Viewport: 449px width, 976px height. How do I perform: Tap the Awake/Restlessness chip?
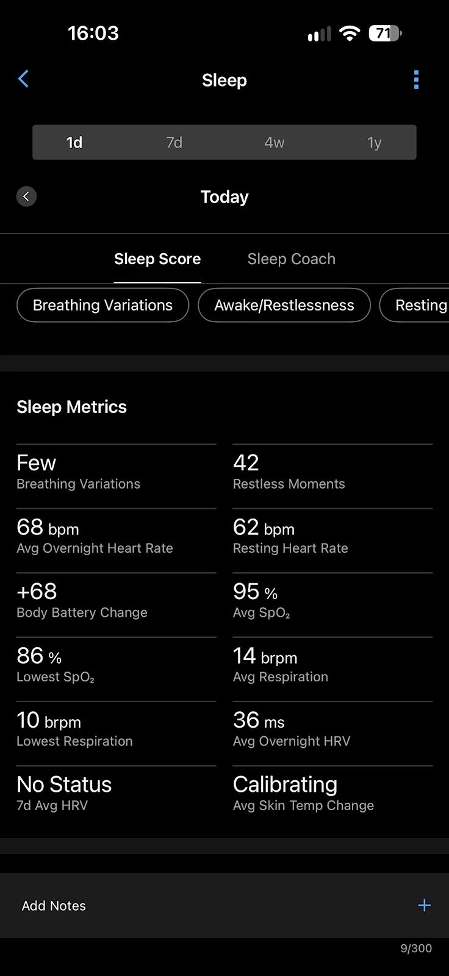[284, 305]
